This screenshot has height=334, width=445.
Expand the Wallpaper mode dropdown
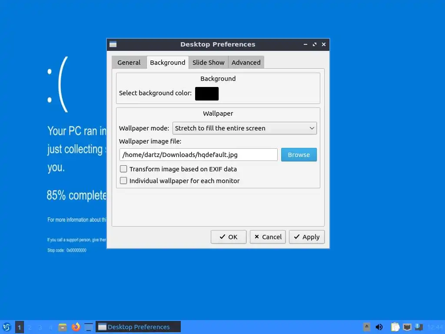245,128
